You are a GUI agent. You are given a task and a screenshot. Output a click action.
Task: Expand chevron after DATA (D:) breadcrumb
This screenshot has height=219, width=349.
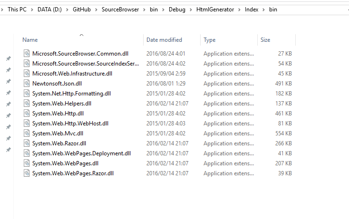(x=67, y=10)
